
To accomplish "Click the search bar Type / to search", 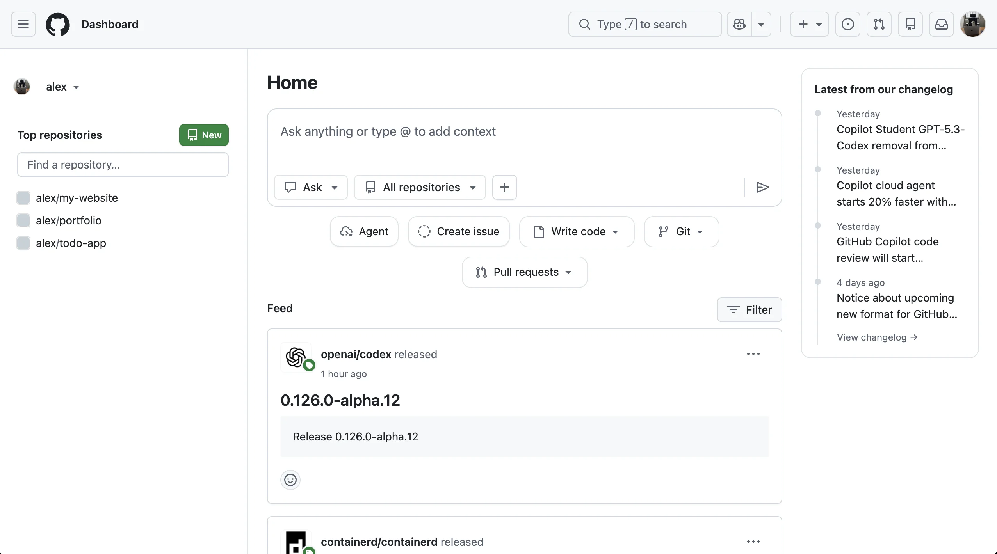I will (x=645, y=24).
